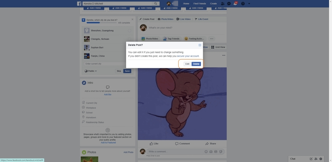Switch to Grid View

218,47
